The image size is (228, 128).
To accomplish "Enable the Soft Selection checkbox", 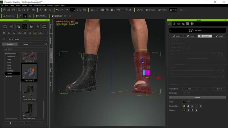I will pyautogui.click(x=172, y=64).
